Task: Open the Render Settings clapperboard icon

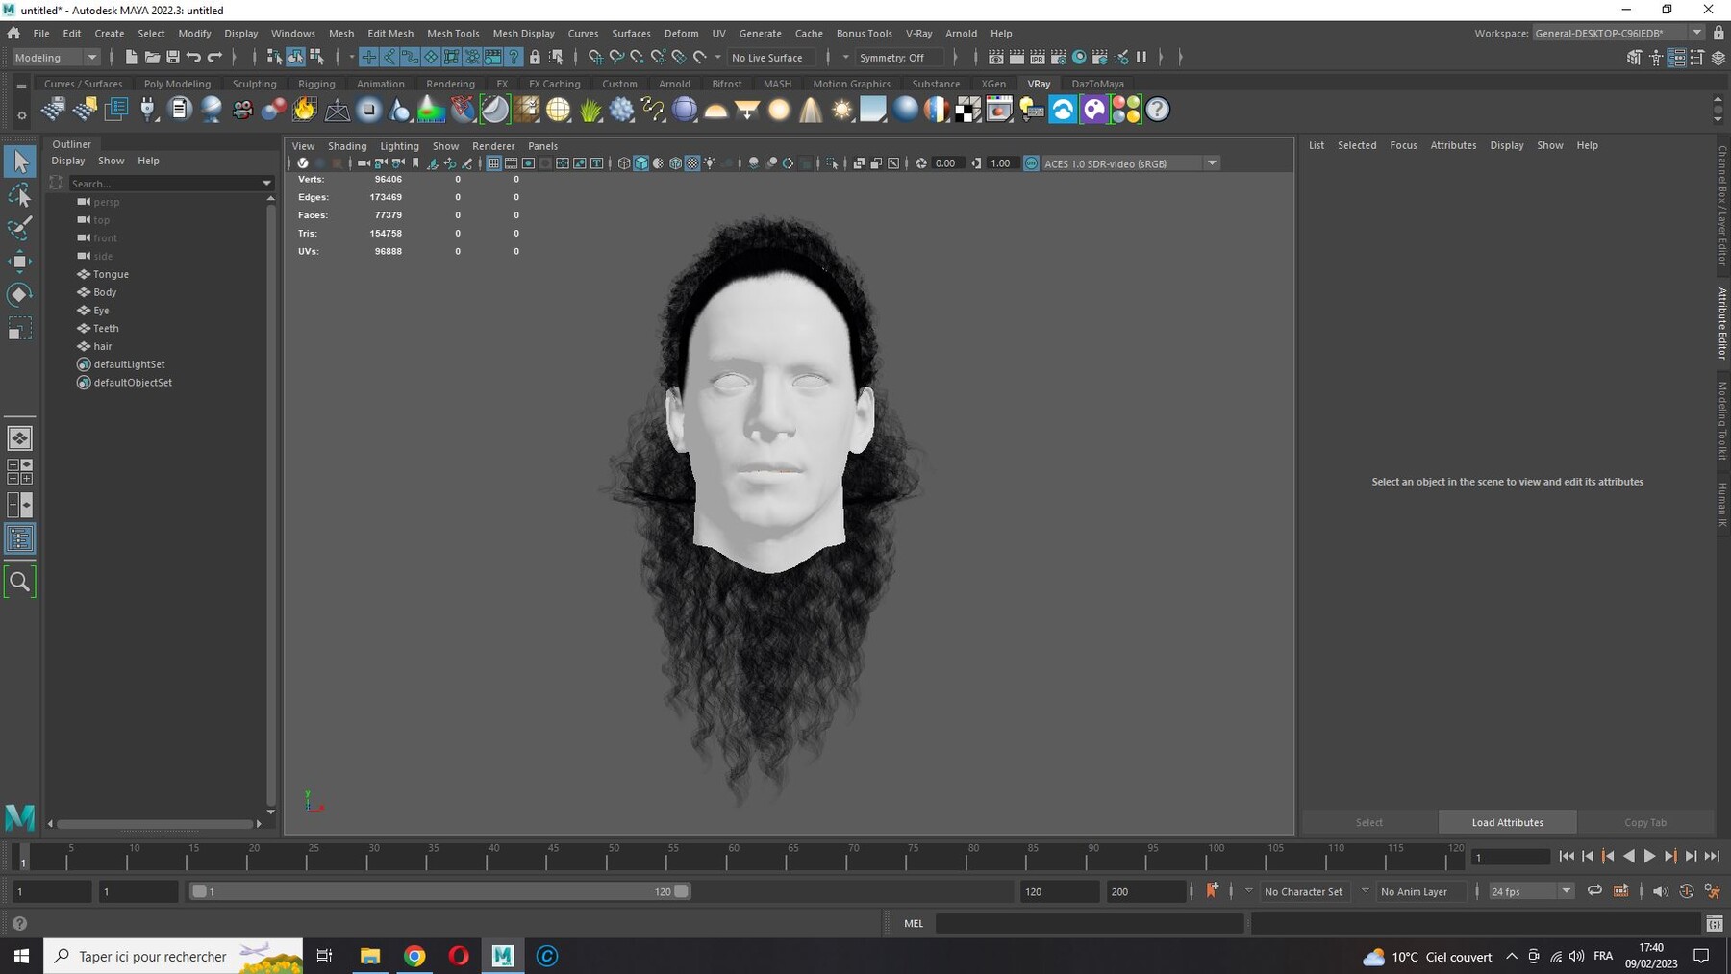Action: 1058,58
